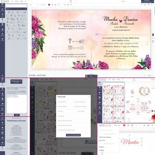
Task: Select the star elements icon in main sidebar
Action: (2, 19)
